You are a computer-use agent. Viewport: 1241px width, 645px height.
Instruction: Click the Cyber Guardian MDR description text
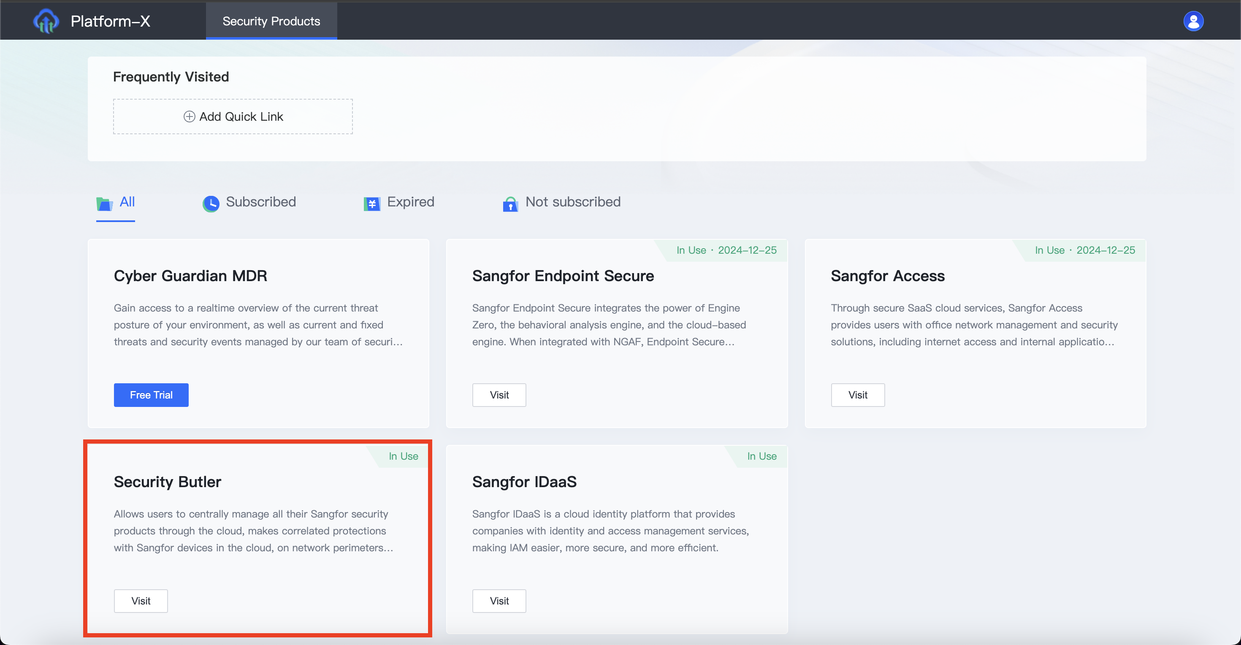pos(258,325)
